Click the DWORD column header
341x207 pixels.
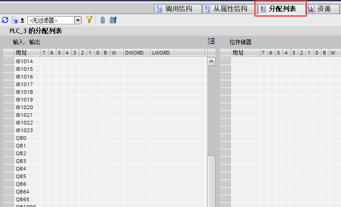[x=134, y=53]
